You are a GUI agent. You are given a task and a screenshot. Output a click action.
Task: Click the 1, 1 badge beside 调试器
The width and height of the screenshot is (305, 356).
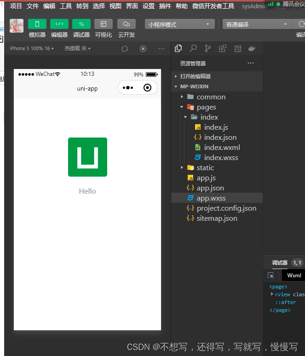pyautogui.click(x=297, y=263)
